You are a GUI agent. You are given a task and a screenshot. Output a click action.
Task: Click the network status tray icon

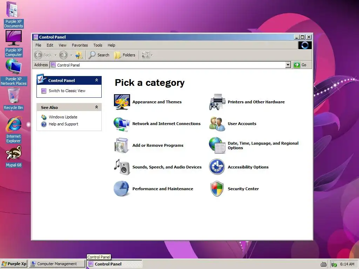[334, 264]
